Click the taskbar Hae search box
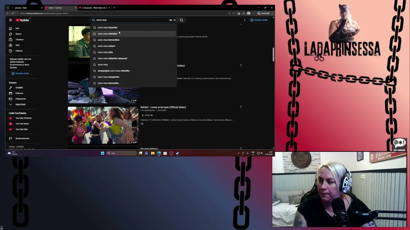Image resolution: width=410 pixels, height=230 pixels. (x=122, y=153)
